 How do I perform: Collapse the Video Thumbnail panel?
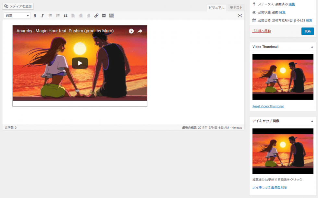[313, 46]
